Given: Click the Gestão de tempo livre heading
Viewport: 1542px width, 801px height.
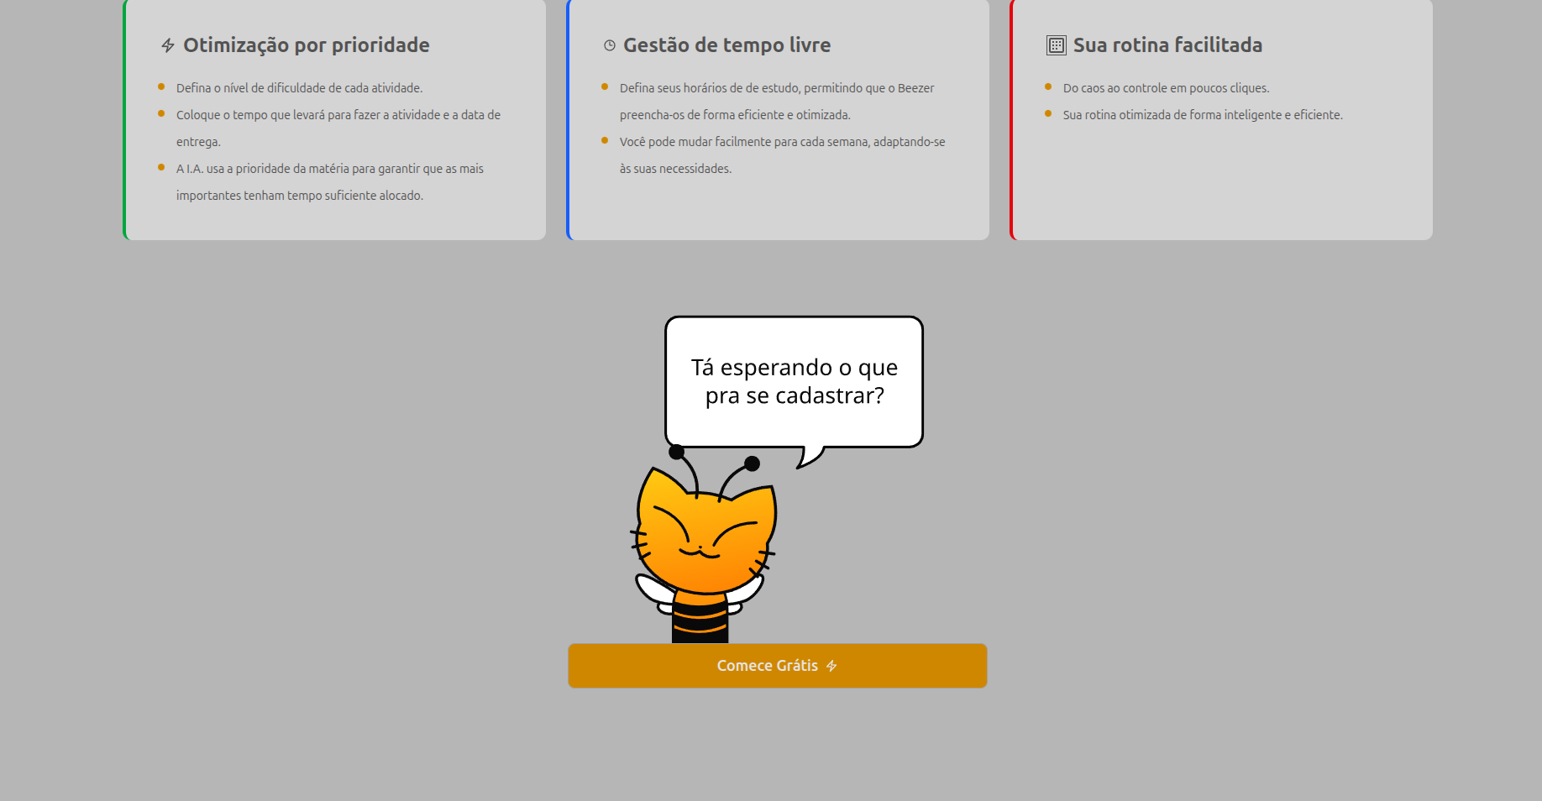Looking at the screenshot, I should [x=726, y=45].
